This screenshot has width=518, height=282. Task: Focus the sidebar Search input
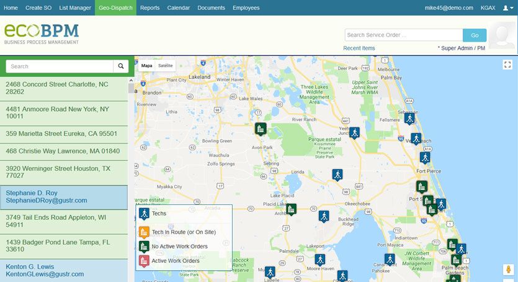pos(60,66)
